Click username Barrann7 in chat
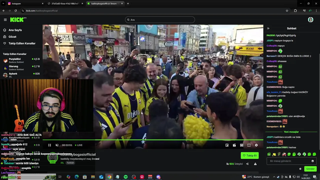The width and height of the screenshot is (320, 180). [272, 56]
